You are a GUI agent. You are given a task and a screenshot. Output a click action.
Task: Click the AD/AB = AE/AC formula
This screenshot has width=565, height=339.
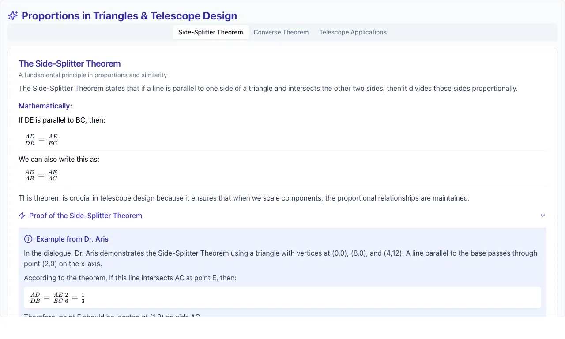click(41, 175)
